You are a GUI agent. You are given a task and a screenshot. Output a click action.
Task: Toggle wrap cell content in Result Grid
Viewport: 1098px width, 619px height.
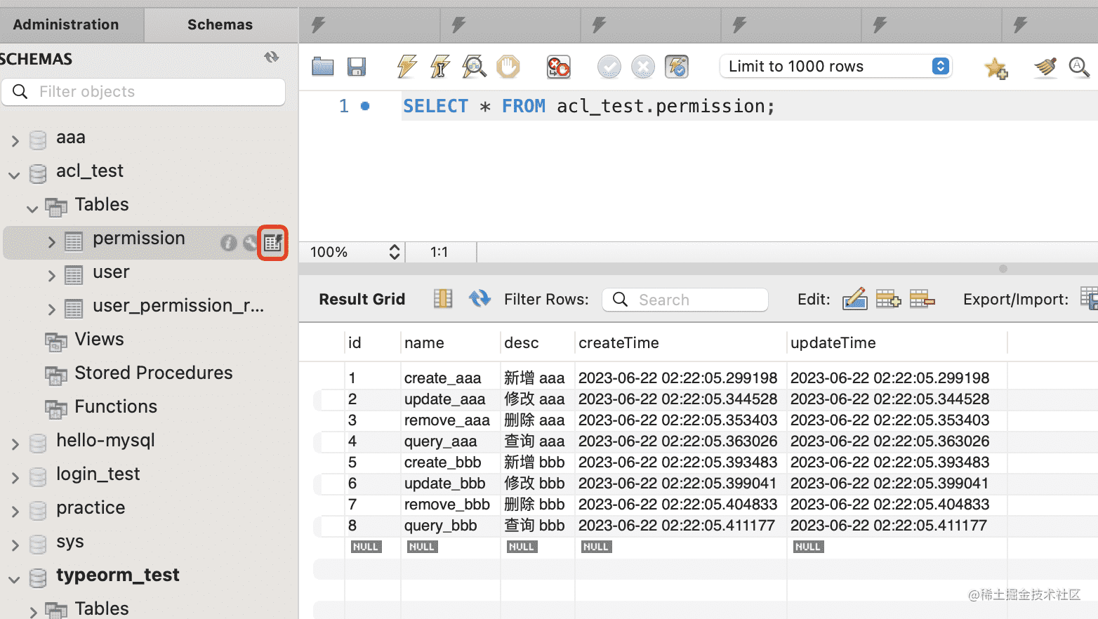click(443, 299)
